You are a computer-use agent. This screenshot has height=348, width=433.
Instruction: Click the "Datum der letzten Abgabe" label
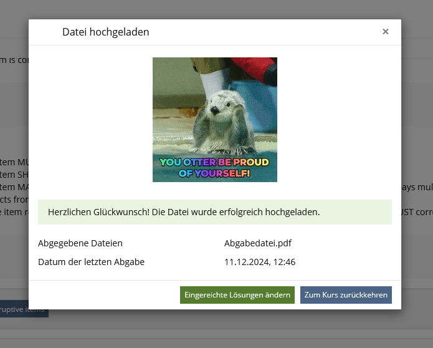[91, 262]
